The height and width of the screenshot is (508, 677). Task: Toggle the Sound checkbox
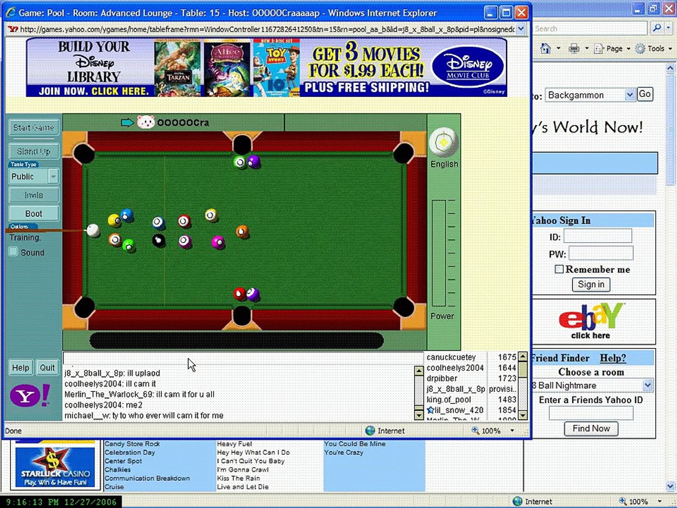[13, 252]
